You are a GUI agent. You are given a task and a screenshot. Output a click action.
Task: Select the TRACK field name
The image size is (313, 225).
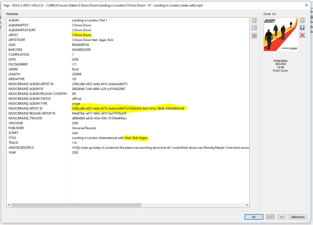[x=13, y=143]
